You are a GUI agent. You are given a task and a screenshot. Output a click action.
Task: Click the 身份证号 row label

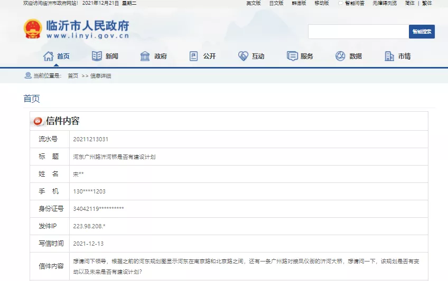pyautogui.click(x=51, y=209)
